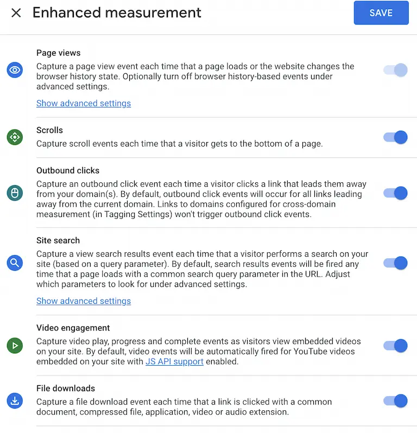Viewport: 417px width, 433px height.
Task: Click the Video engagement heading
Action: (73, 328)
